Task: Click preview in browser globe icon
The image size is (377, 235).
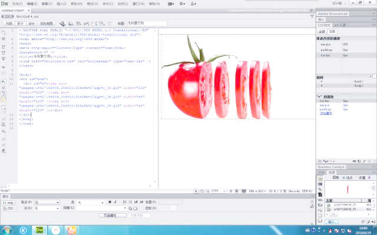Action: coord(71,24)
